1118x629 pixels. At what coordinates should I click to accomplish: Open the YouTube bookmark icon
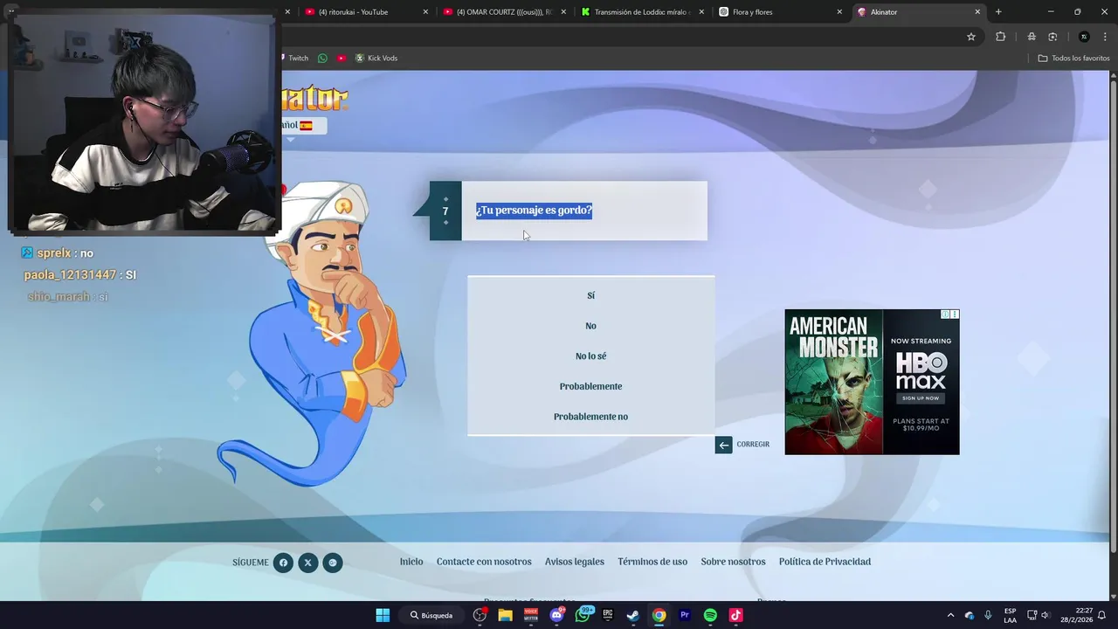click(x=342, y=59)
